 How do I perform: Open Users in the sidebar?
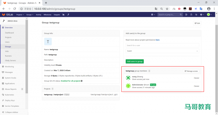pyautogui.click(x=7, y=42)
